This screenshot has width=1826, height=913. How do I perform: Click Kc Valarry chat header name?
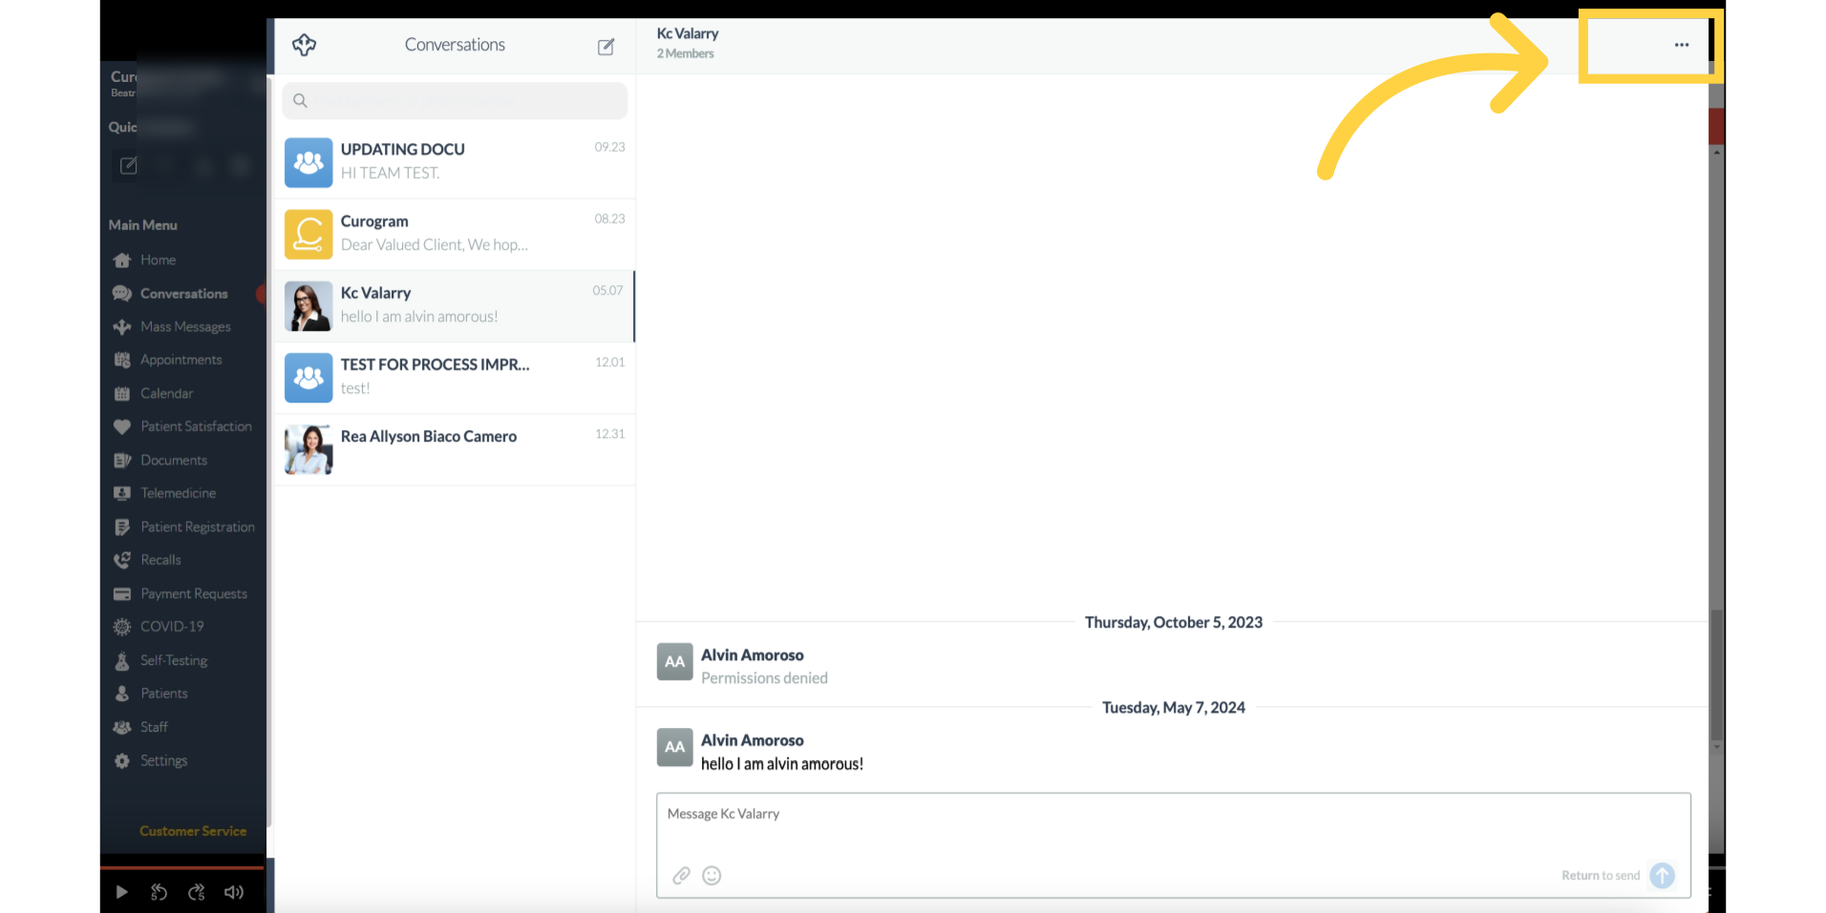[x=688, y=33]
